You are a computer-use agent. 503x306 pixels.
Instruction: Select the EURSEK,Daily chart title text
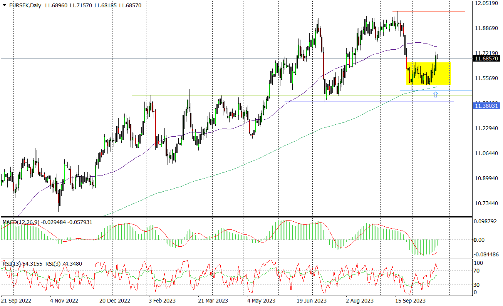(x=25, y=6)
